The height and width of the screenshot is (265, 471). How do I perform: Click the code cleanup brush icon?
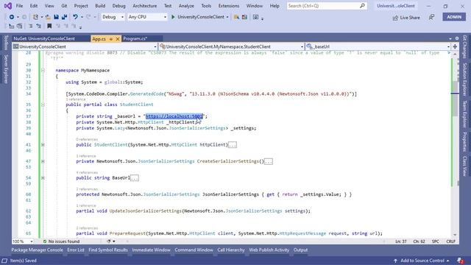click(x=109, y=241)
